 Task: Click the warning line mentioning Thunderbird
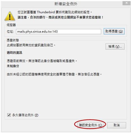point(55,12)
